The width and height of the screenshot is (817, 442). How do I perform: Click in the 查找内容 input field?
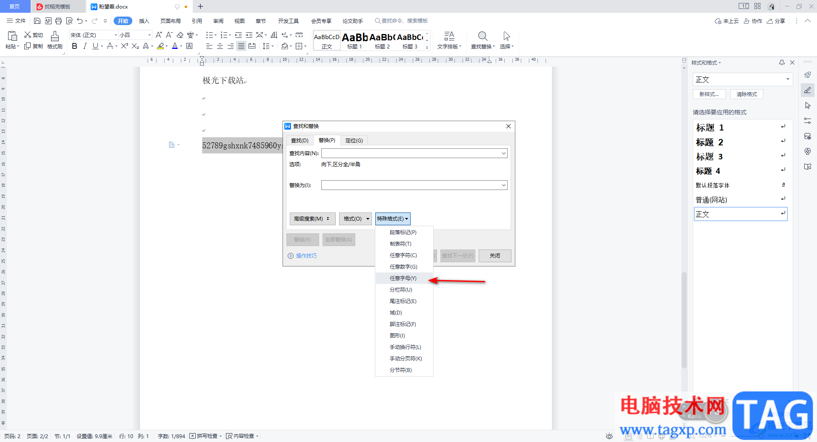pyautogui.click(x=411, y=153)
